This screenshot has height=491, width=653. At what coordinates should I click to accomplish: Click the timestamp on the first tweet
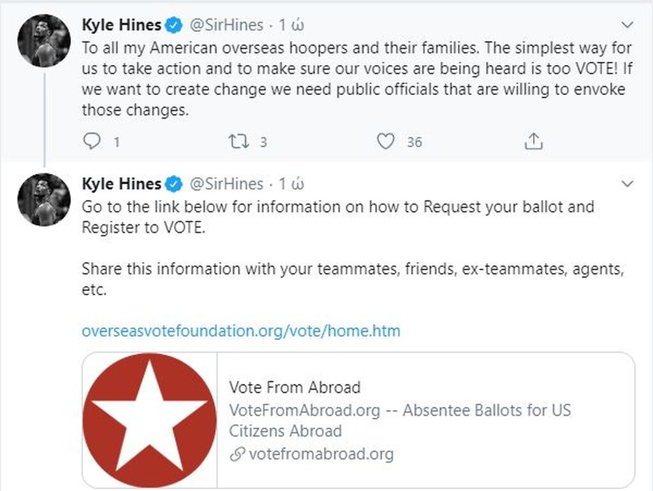[292, 25]
